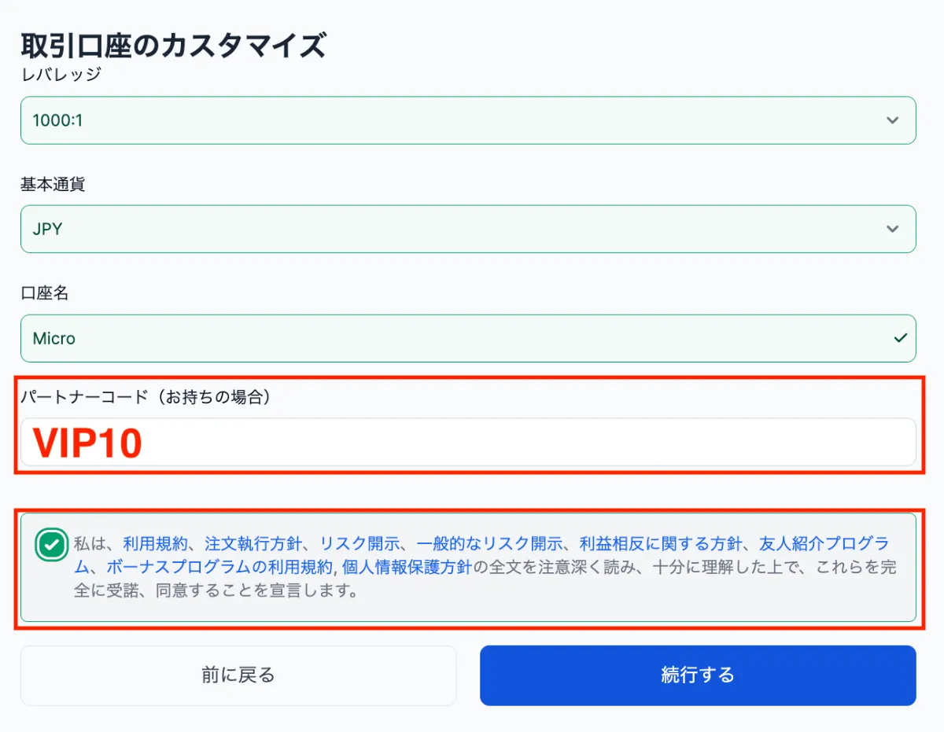
Task: Click the chevron on the レバレッジ dropdown
Action: pyautogui.click(x=892, y=120)
